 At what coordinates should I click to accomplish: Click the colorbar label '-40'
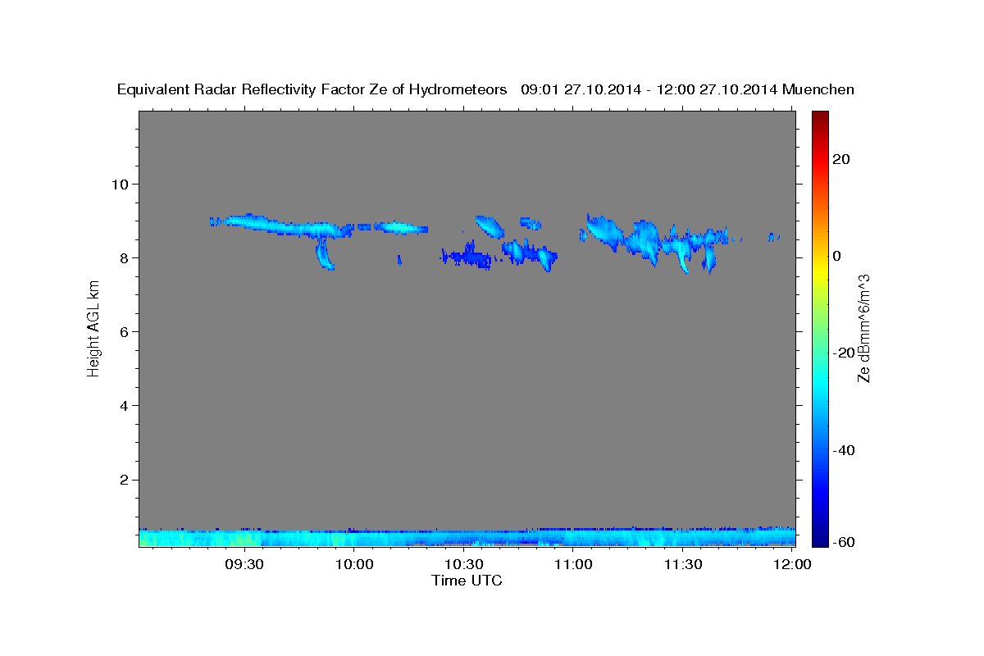843,450
